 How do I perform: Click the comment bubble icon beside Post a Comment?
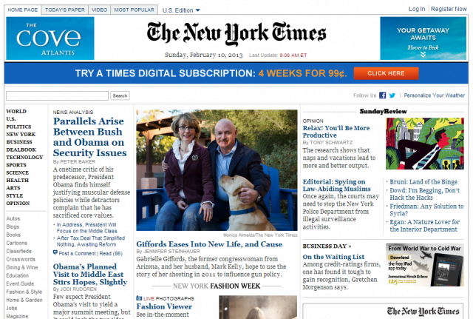click(55, 253)
